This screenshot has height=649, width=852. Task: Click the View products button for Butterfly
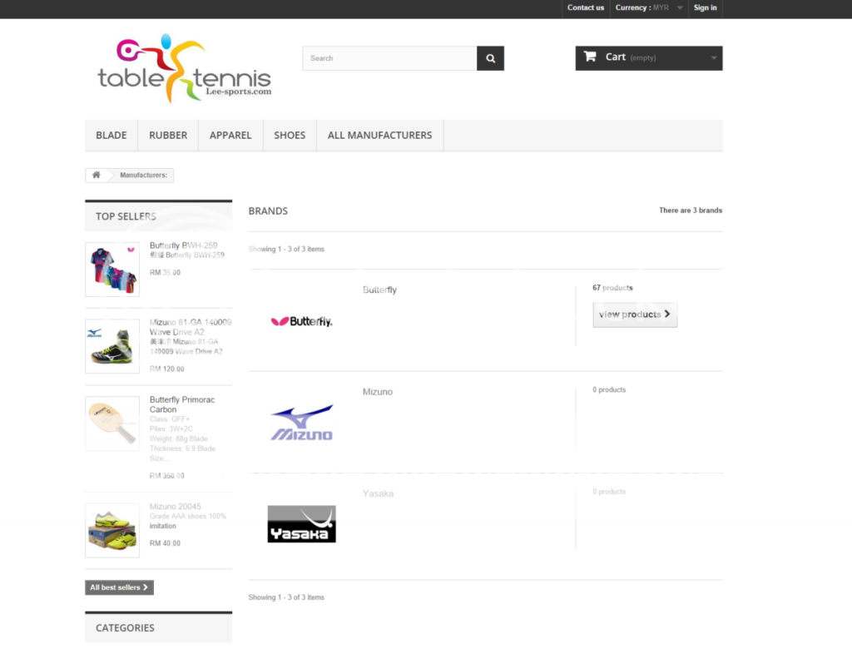pos(634,315)
